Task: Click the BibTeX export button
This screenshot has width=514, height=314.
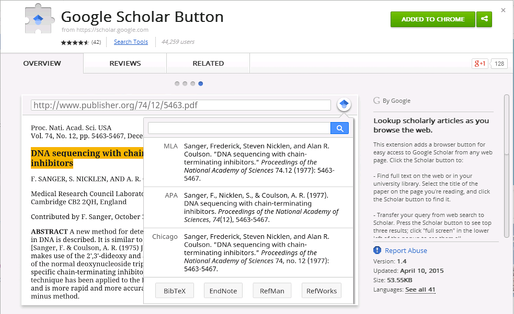Action: (x=175, y=291)
